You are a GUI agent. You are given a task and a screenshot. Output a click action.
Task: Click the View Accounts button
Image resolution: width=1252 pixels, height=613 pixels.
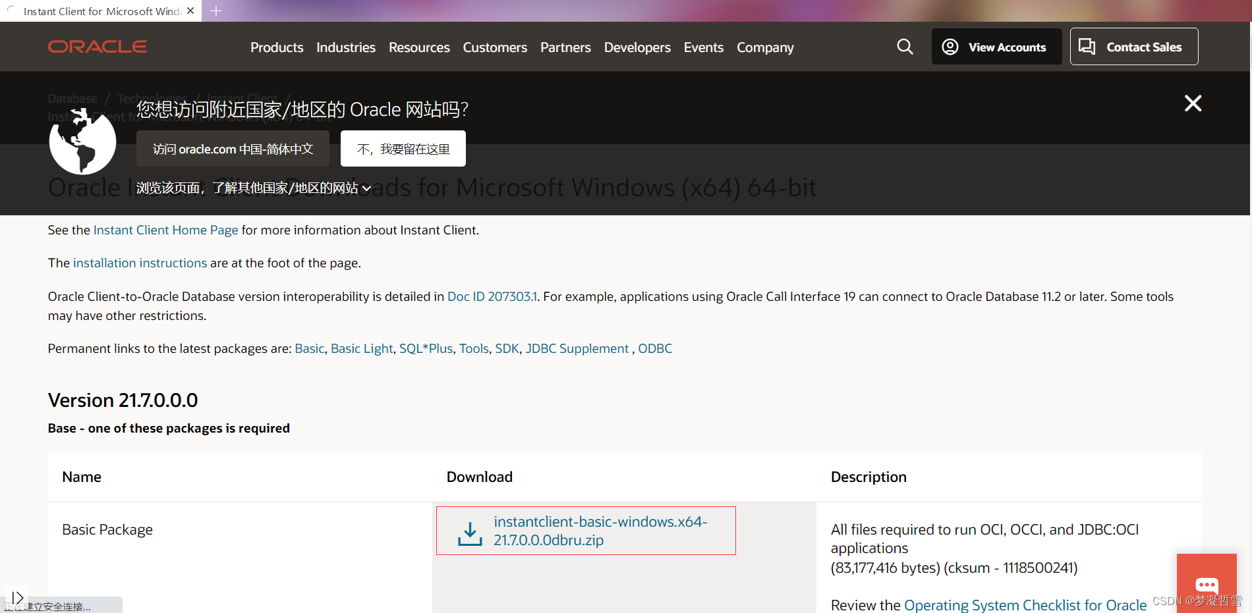[996, 47]
